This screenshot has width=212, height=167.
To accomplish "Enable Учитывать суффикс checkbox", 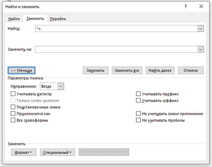I will [138, 100].
